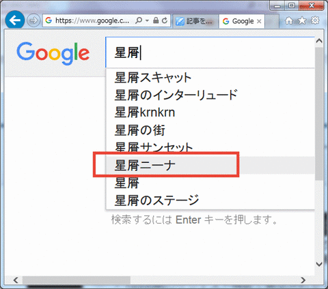Image resolution: width=328 pixels, height=289 pixels.
Task: Open the address bar dropdown arrow
Action: [147, 20]
